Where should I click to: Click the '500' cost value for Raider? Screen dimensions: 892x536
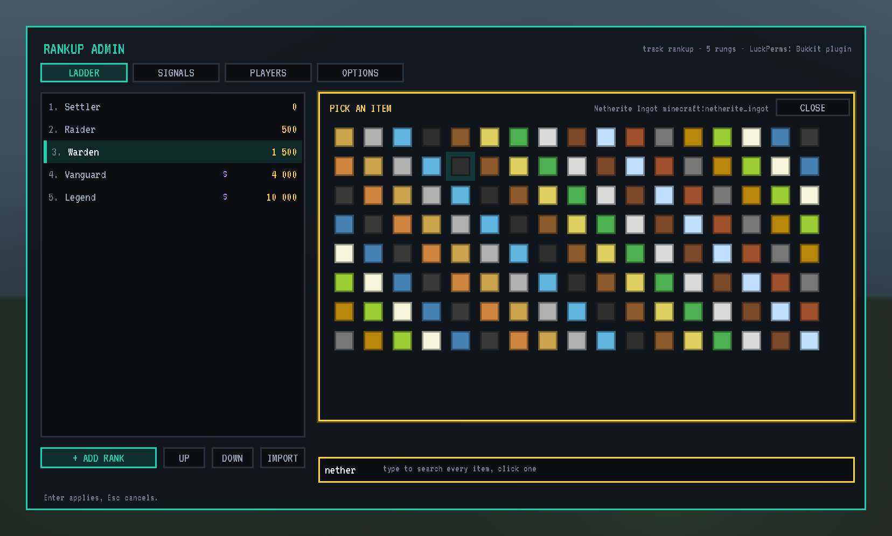(289, 130)
